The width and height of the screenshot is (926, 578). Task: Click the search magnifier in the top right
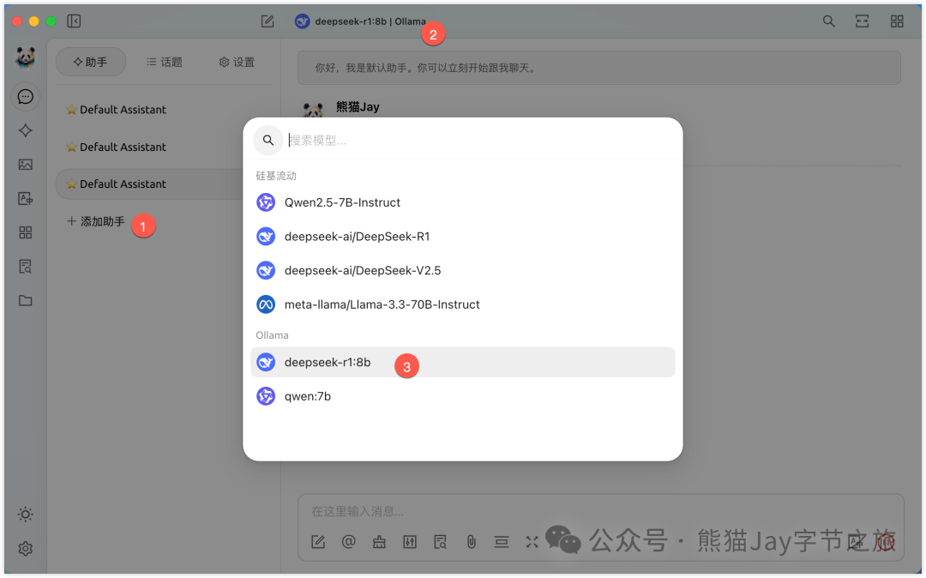[828, 21]
